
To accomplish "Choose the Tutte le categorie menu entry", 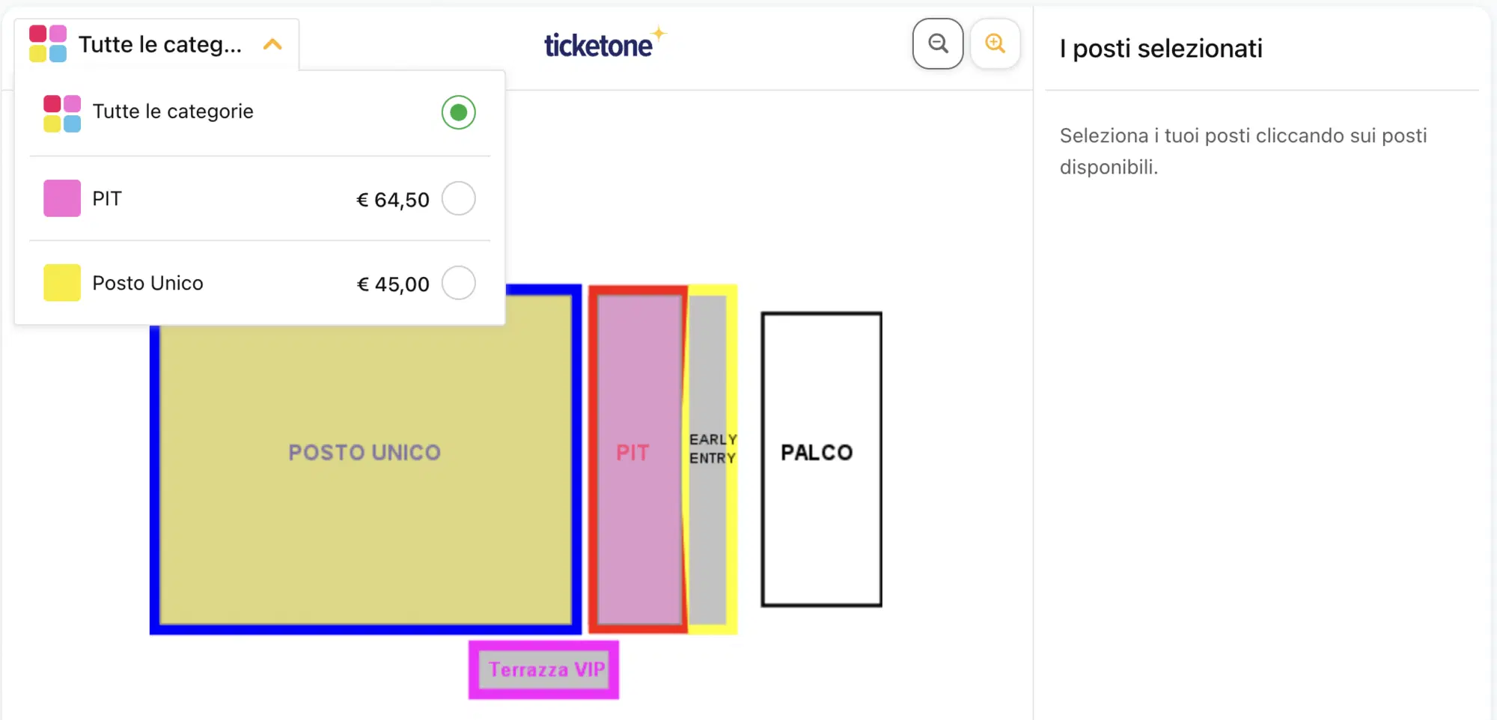I will 173,112.
